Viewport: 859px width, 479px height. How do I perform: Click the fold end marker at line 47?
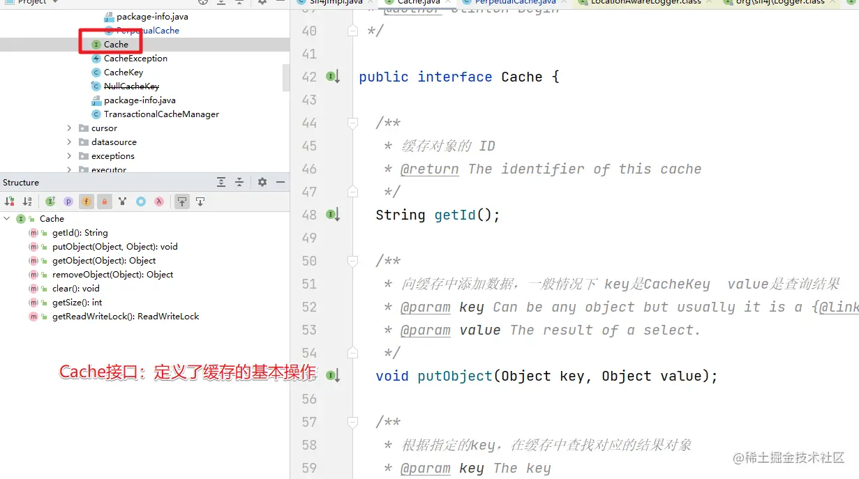[353, 192]
